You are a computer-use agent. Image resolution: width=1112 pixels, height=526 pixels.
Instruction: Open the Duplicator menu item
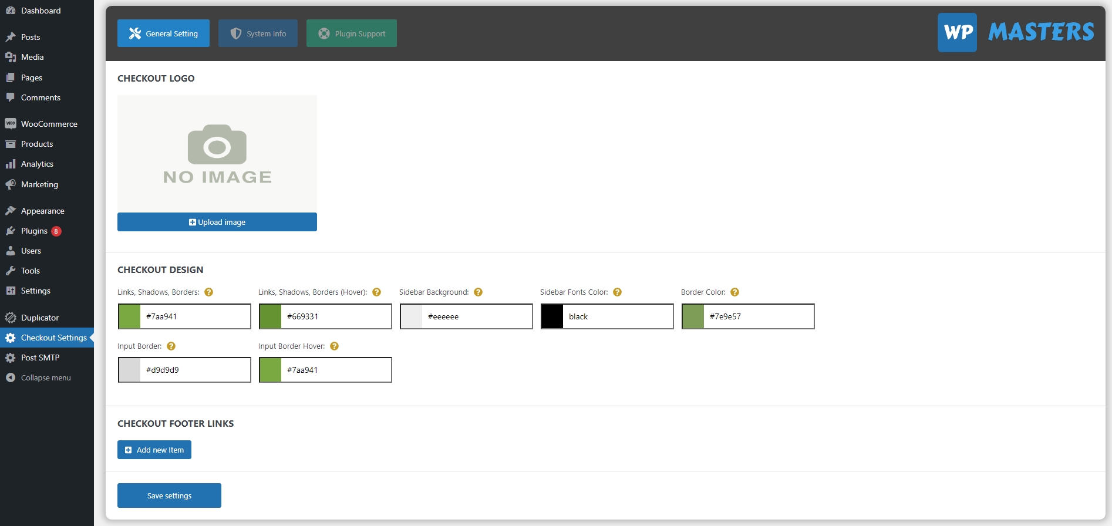pyautogui.click(x=47, y=318)
